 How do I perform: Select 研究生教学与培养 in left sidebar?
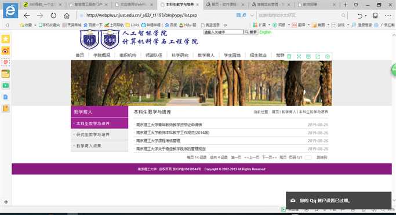100,135
